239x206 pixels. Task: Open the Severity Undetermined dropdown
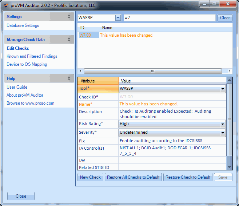tap(223, 133)
